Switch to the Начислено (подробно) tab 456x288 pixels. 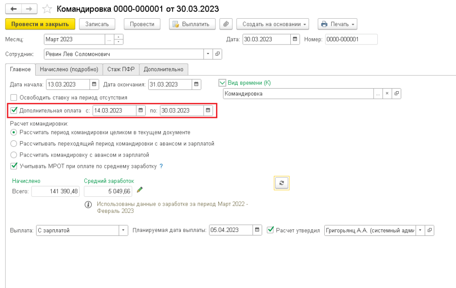pyautogui.click(x=69, y=69)
